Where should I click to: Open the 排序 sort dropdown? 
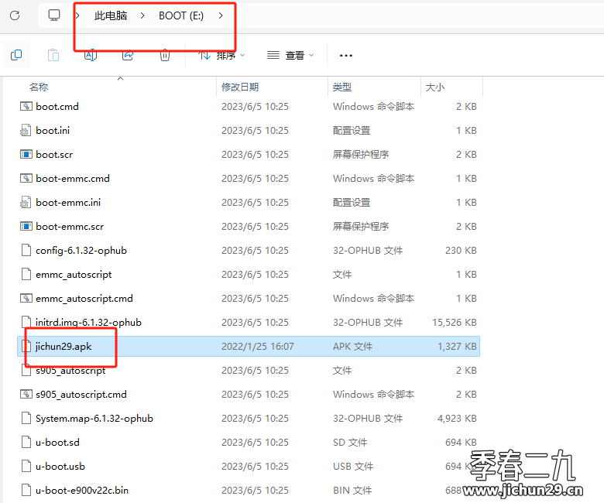[x=221, y=56]
